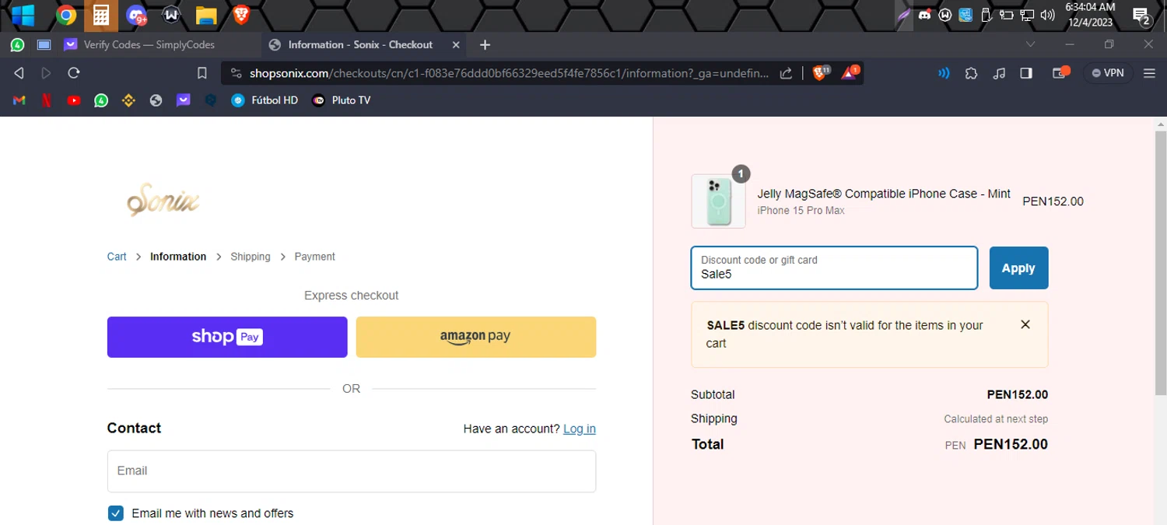
Task: Click the iPhone case product thumbnail
Action: pyautogui.click(x=718, y=201)
